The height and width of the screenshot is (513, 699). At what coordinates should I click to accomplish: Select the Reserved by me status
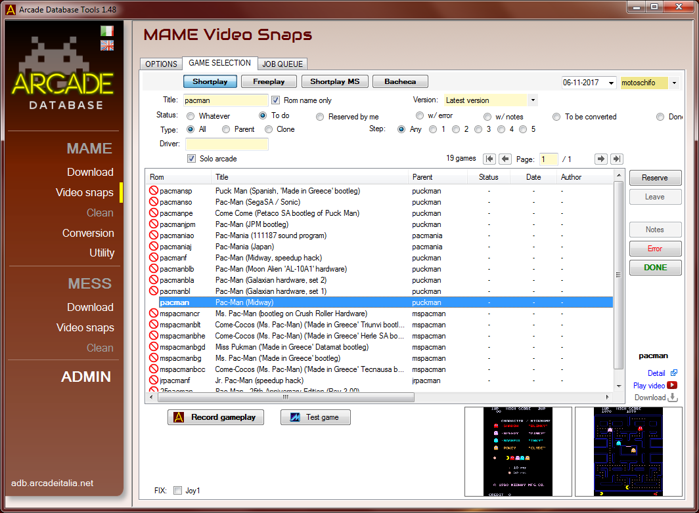[x=320, y=117]
